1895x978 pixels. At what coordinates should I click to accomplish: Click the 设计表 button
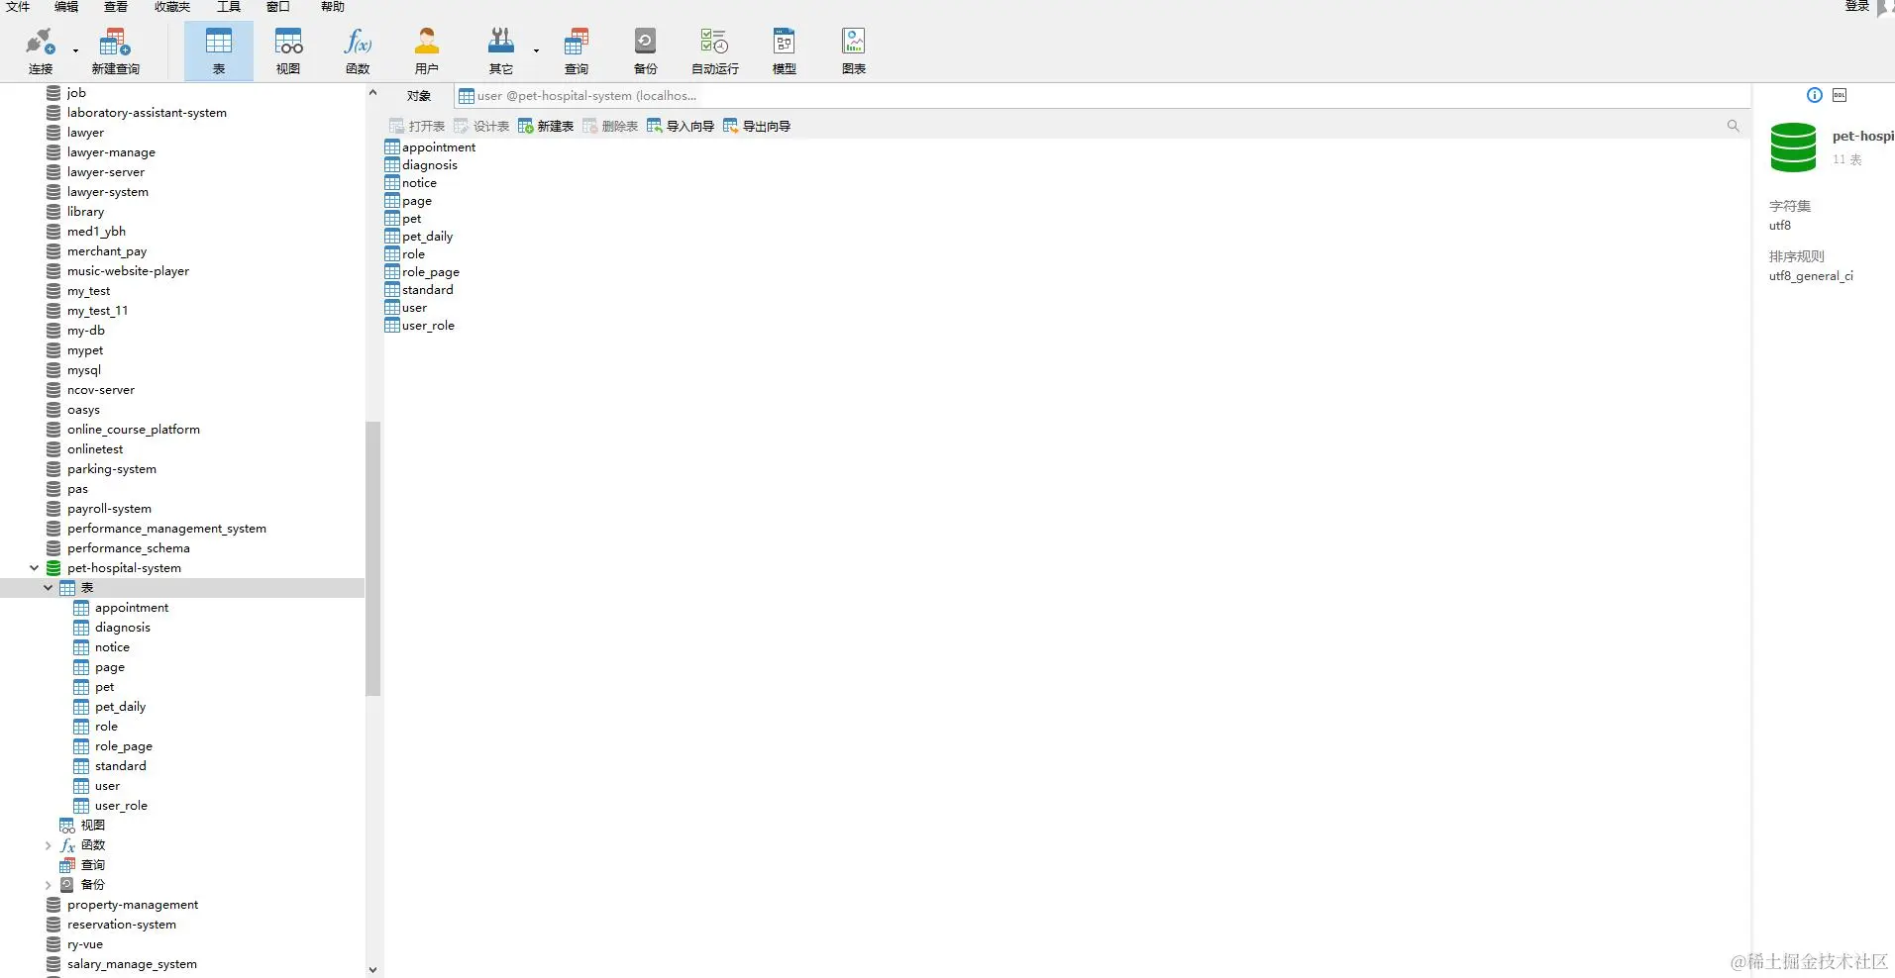click(481, 126)
